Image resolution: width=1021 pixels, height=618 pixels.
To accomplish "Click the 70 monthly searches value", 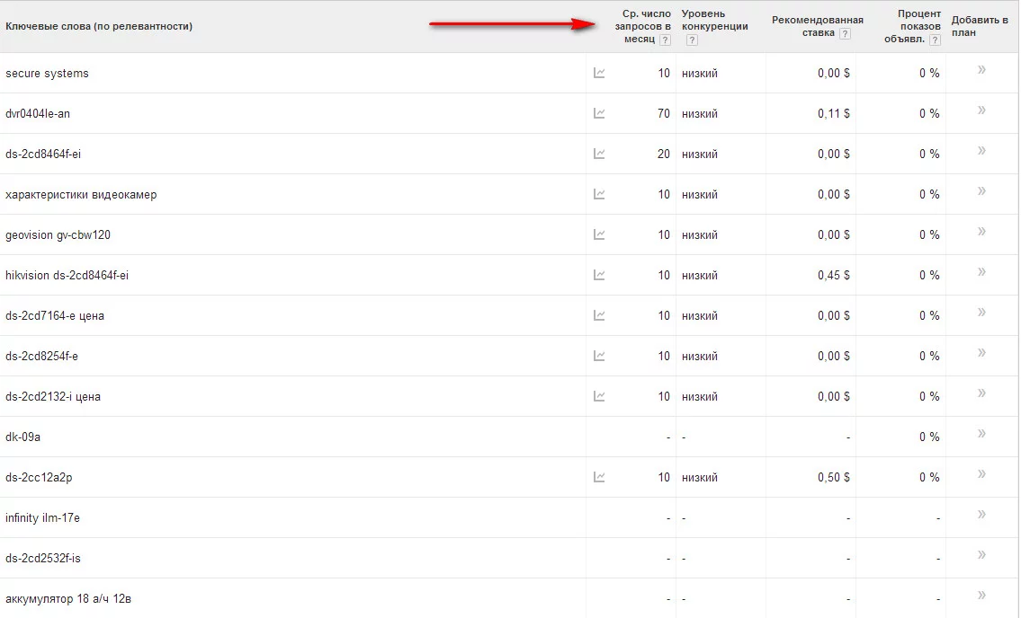I will (664, 113).
